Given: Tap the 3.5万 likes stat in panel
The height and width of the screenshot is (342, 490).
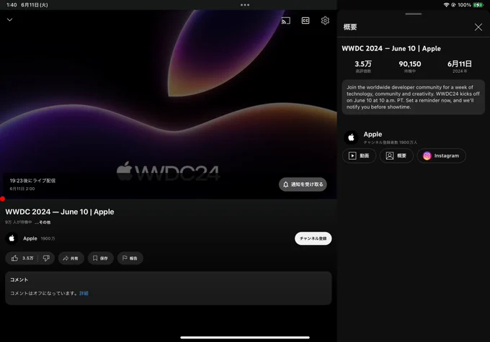Looking at the screenshot, I should [x=363, y=66].
